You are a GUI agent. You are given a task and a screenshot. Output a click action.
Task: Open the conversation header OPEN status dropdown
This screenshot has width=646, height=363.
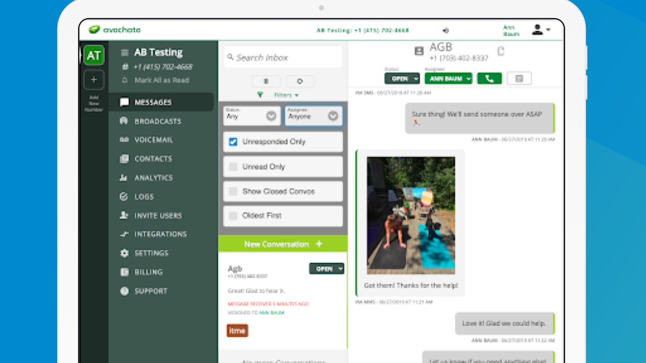(402, 78)
